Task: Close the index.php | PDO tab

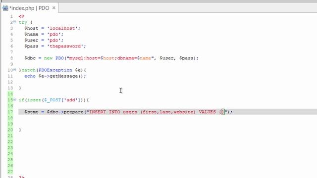Action: pyautogui.click(x=54, y=8)
